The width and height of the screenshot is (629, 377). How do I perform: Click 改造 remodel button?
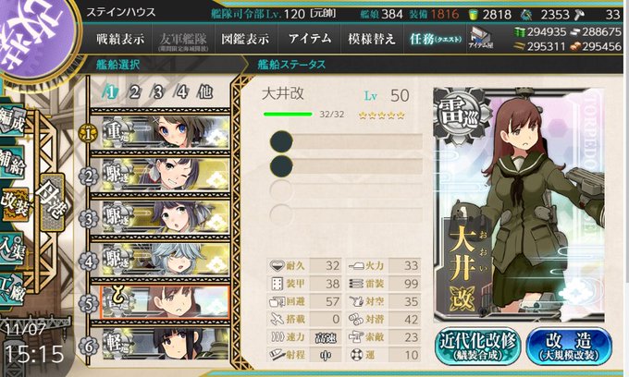click(569, 346)
